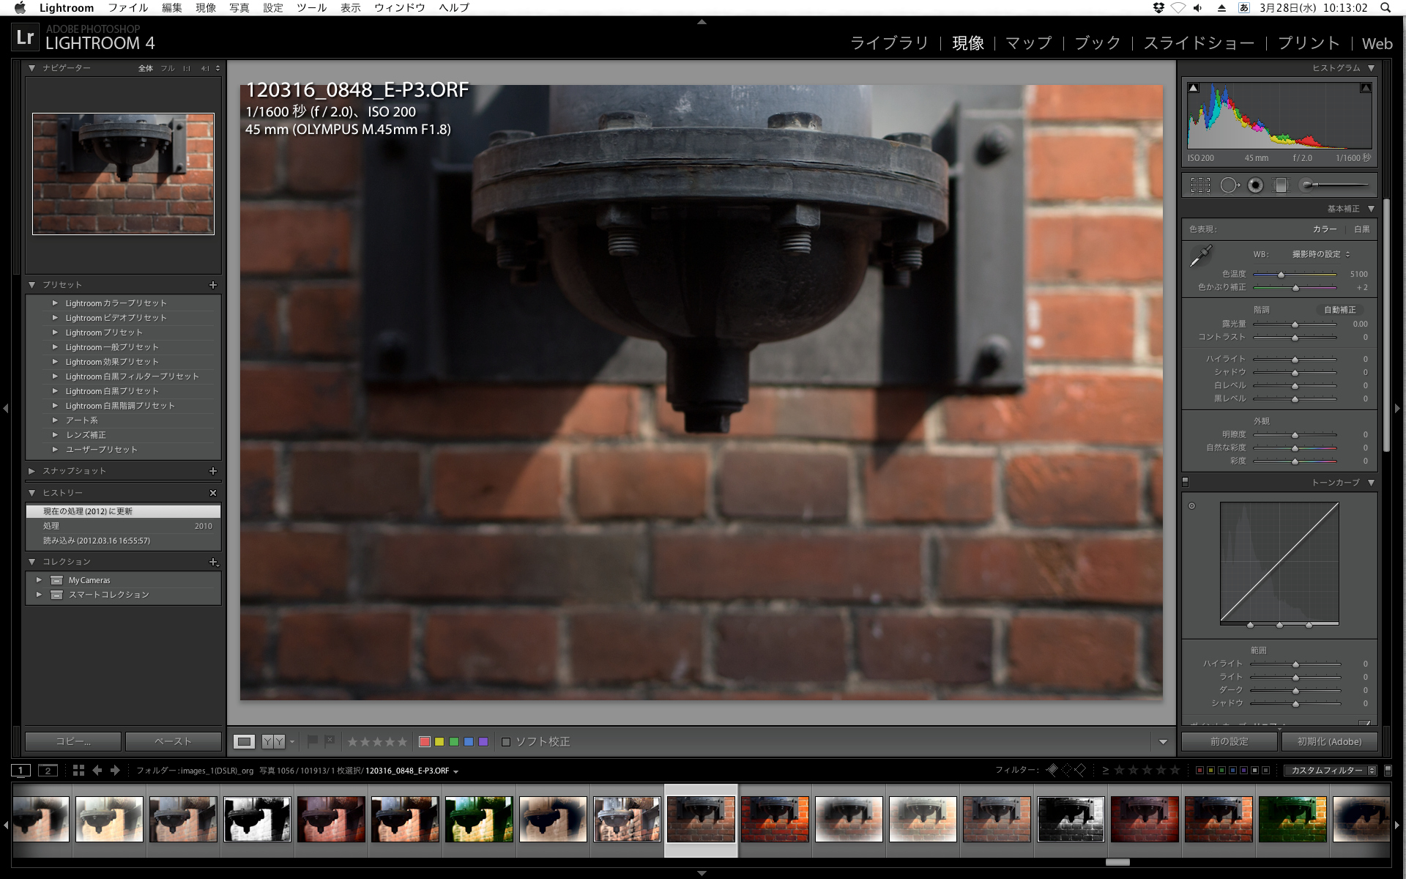Viewport: 1406px width, 879px height.
Task: Click the 初期化 (Adobe) reset button
Action: click(1329, 741)
